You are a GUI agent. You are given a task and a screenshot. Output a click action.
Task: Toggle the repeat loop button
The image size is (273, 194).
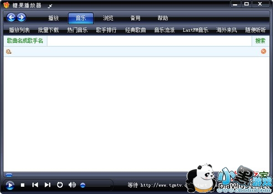[60, 185]
